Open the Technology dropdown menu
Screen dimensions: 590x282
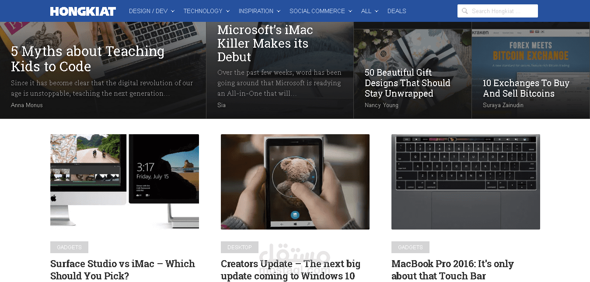point(206,11)
